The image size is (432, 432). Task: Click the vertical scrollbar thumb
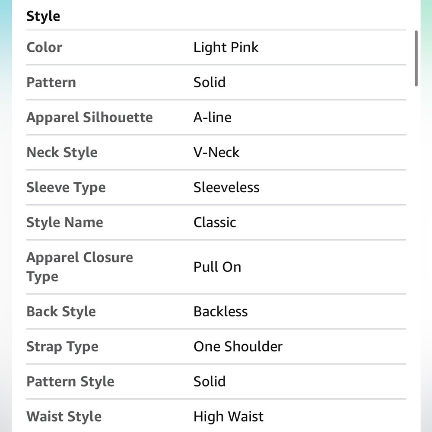[x=416, y=58]
